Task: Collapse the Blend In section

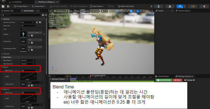Action: 2,67
